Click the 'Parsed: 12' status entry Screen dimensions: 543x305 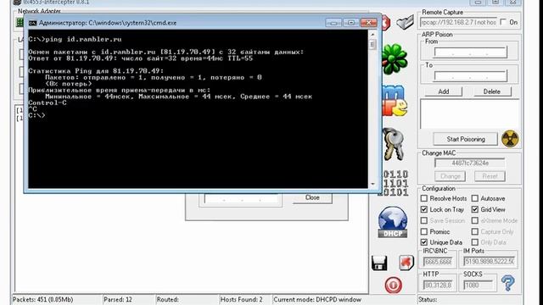[118, 299]
